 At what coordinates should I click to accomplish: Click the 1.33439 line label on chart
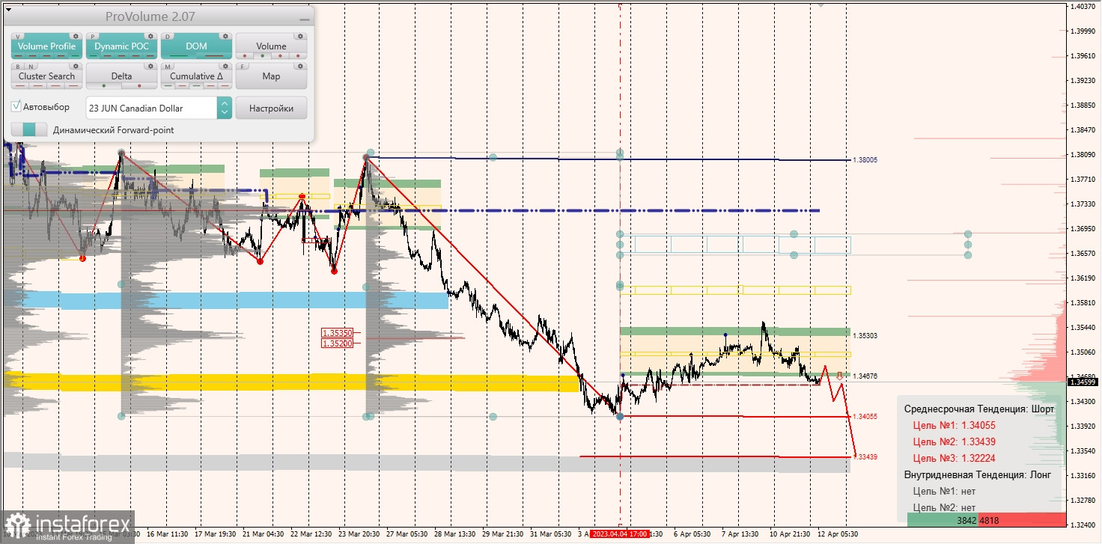point(866,456)
